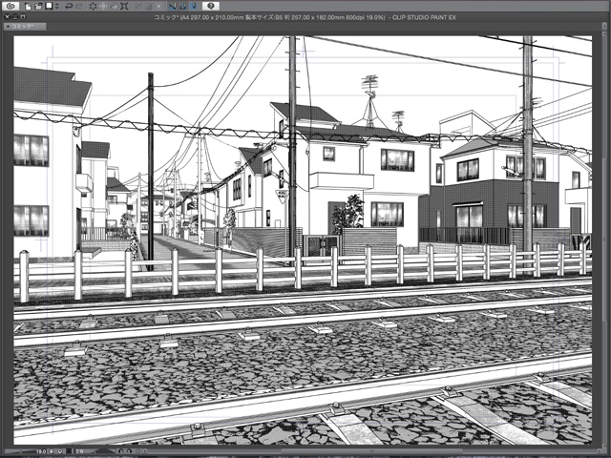Activate the Scale/Rotate transform icon

pos(124,7)
